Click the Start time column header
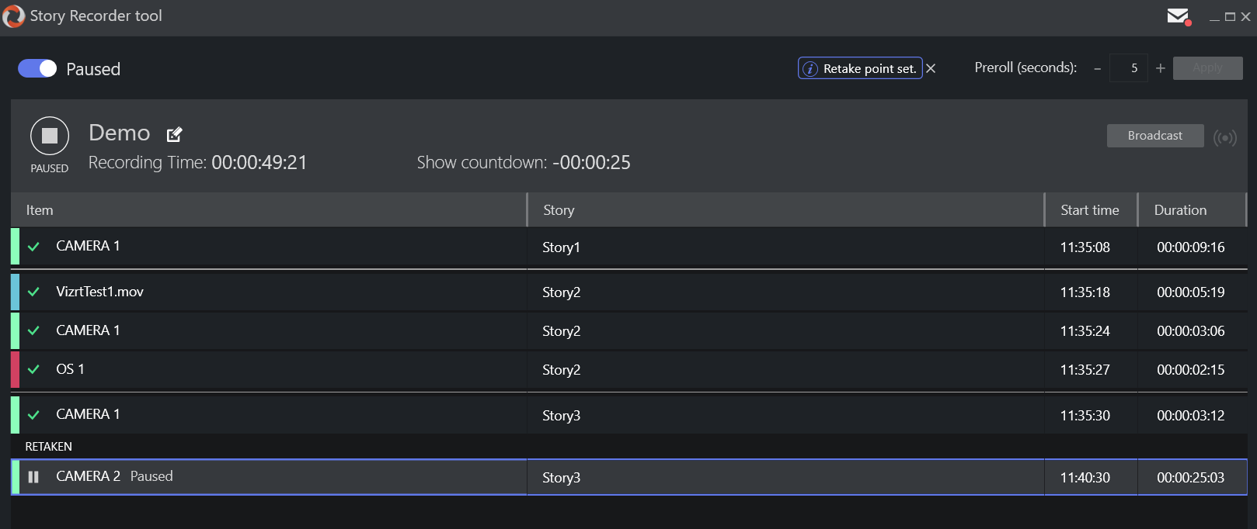The image size is (1257, 529). pyautogui.click(x=1089, y=210)
